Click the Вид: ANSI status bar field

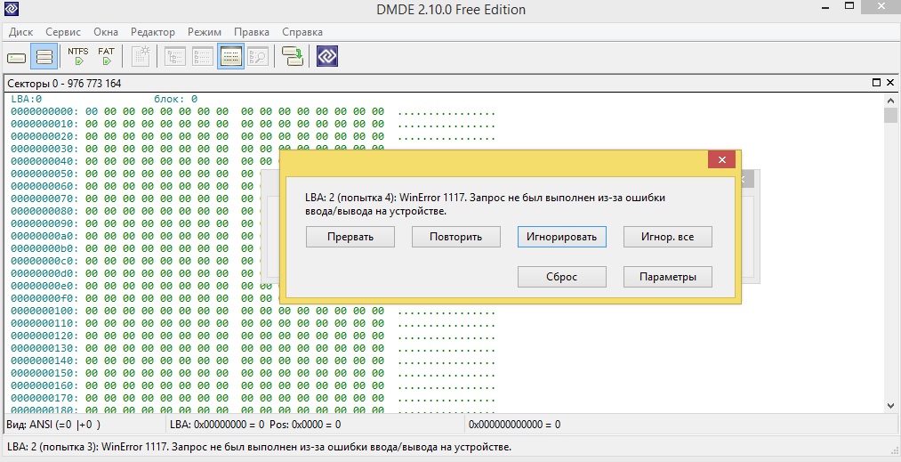coord(85,425)
